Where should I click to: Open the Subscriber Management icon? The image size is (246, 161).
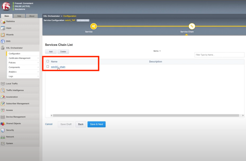point(3,104)
